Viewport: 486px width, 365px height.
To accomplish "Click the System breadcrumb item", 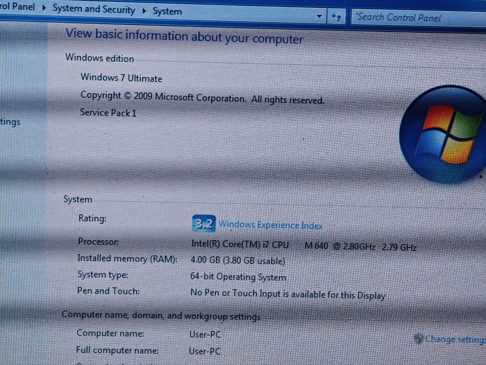I will point(167,12).
